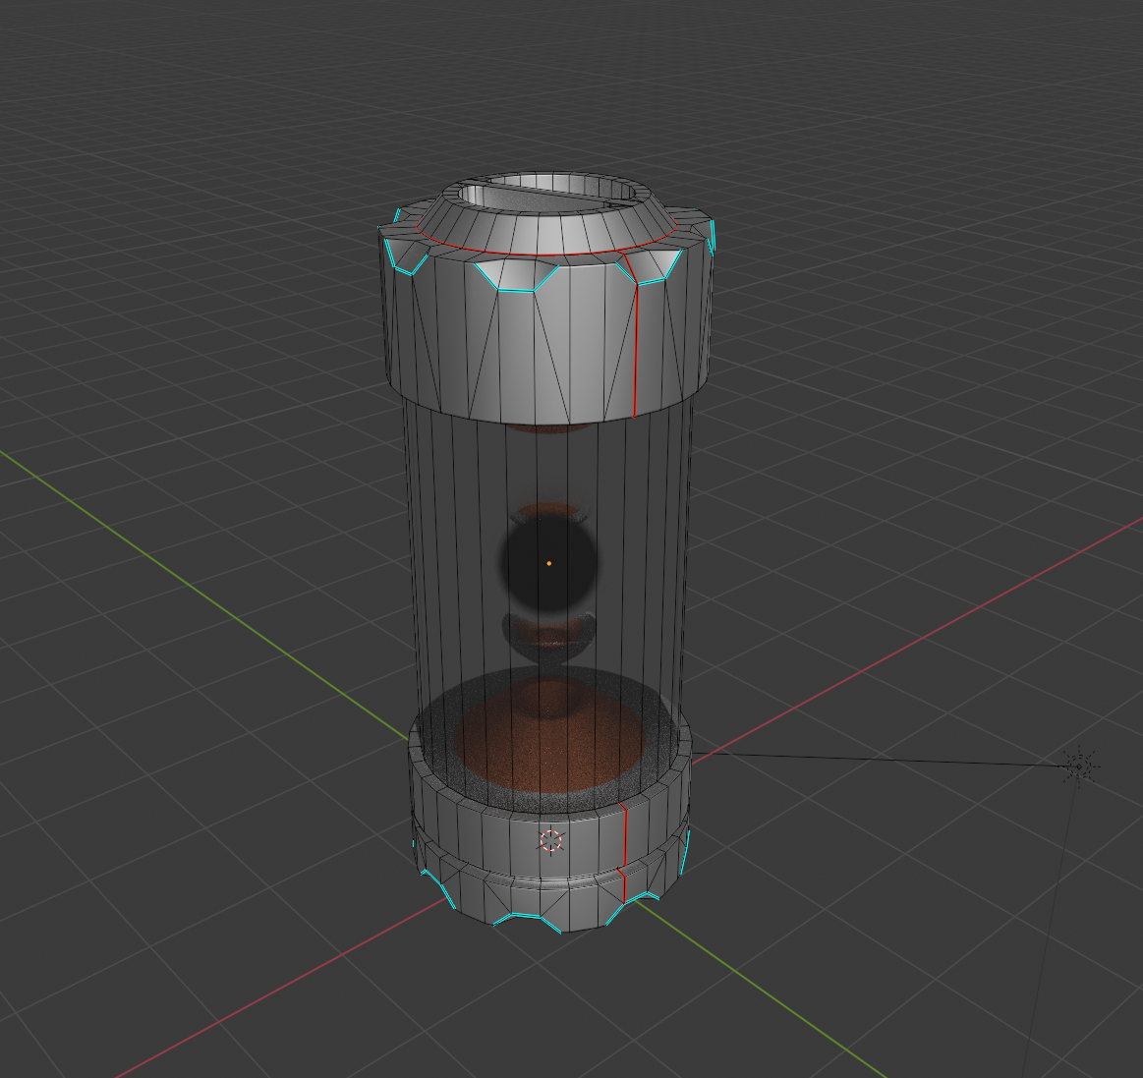This screenshot has height=1078, width=1143.
Task: Select the cyan notch edge at the cap's front
Action: (x=516, y=290)
